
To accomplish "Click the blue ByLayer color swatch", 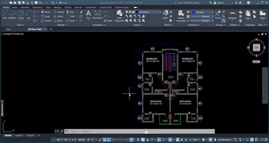I will point(193,12).
